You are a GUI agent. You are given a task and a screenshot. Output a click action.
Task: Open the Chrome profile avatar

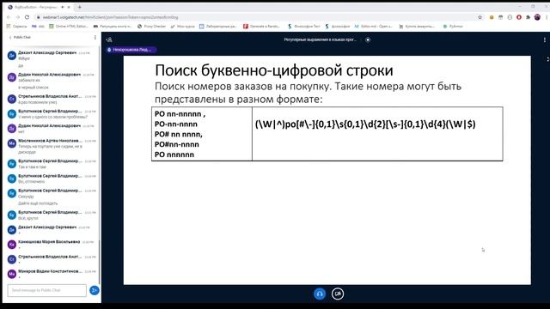[x=537, y=17]
